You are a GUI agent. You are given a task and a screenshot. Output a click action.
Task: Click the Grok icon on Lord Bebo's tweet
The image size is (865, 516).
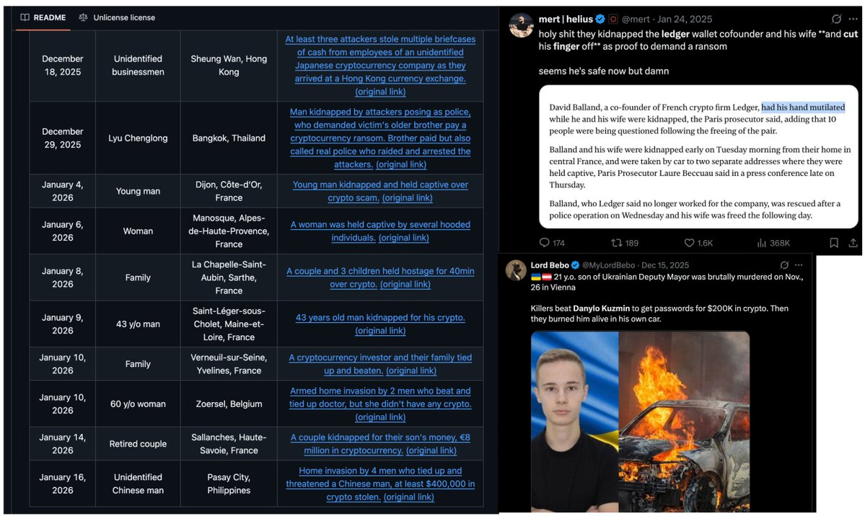pyautogui.click(x=784, y=264)
